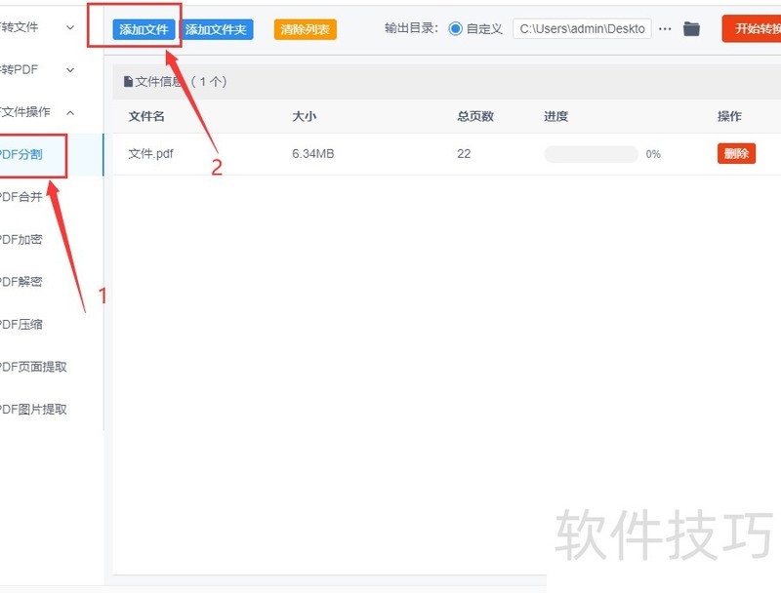This screenshot has height=593, width=781.
Task: Expand the 转PDF sidebar section chevron
Action: pyautogui.click(x=69, y=70)
